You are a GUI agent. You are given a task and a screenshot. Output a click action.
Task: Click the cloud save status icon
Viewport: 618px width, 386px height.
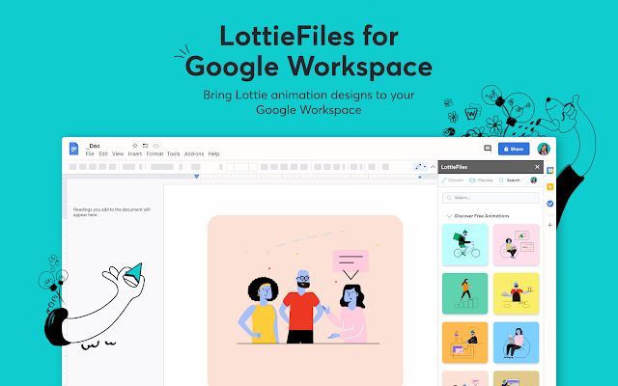[156, 146]
